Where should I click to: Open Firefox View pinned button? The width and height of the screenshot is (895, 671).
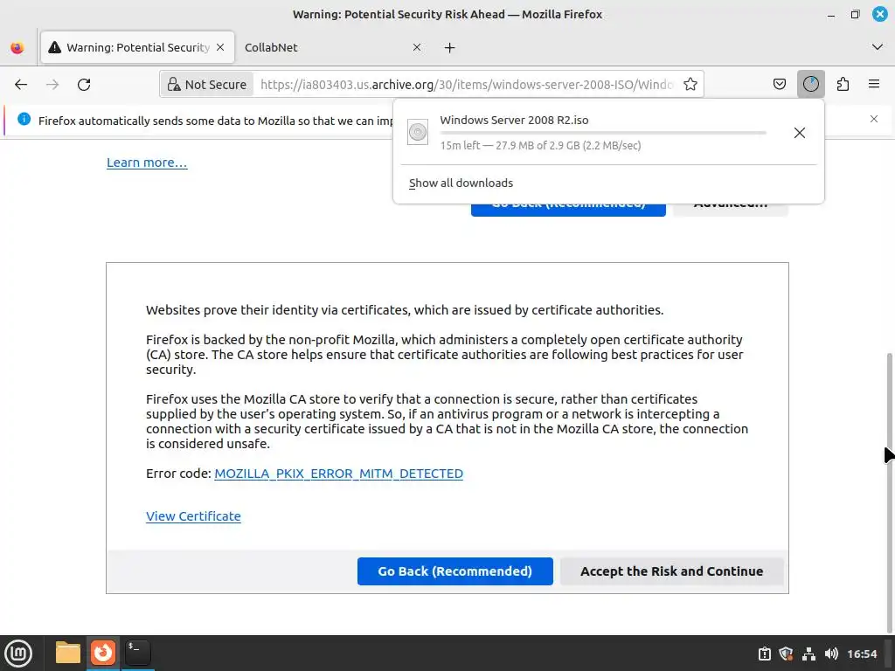click(x=17, y=48)
